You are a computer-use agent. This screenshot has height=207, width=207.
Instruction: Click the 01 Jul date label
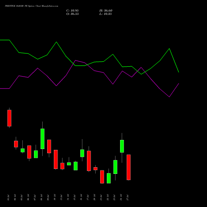[8, 197]
